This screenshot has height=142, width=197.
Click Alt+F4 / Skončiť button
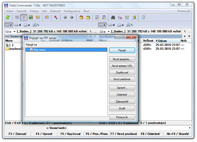point(178,134)
